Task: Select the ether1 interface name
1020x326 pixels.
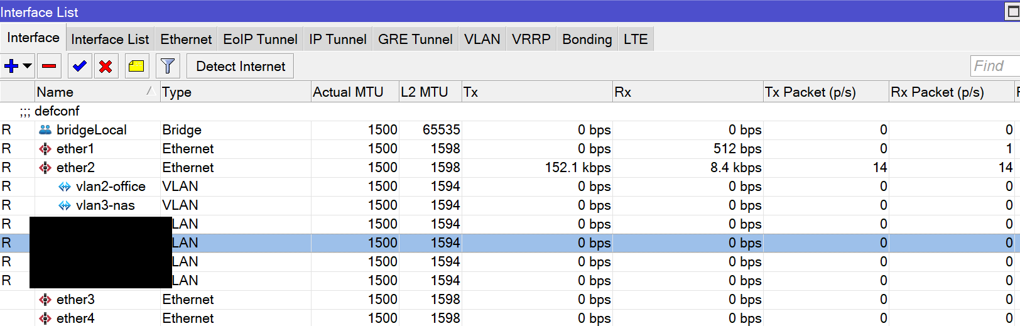Action: click(75, 149)
